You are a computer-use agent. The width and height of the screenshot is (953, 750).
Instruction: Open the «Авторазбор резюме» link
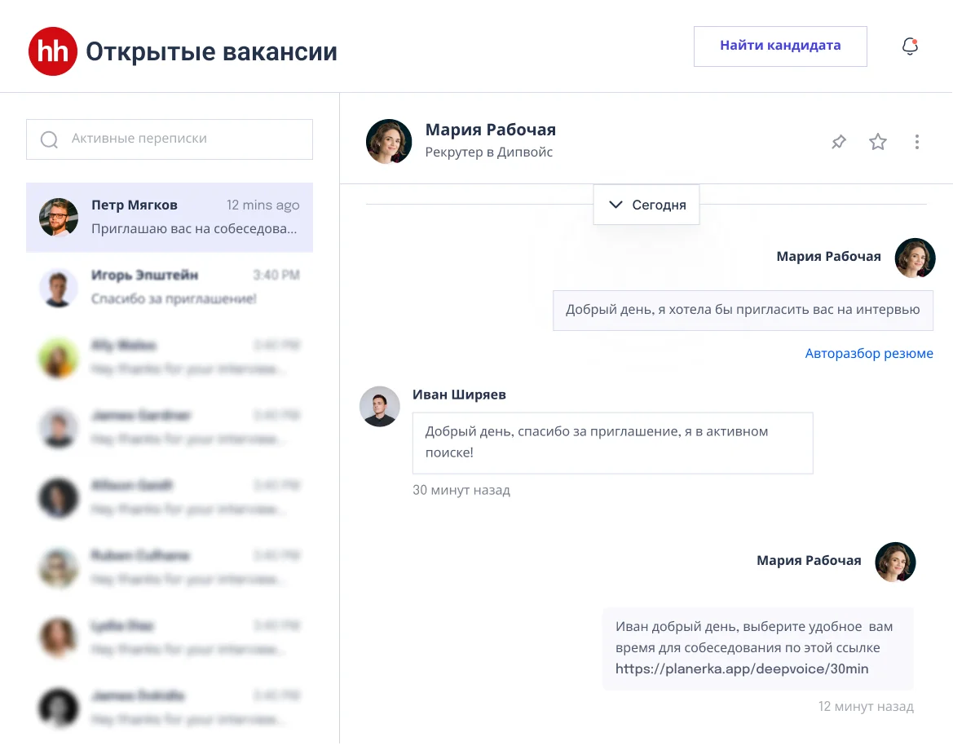(x=869, y=353)
